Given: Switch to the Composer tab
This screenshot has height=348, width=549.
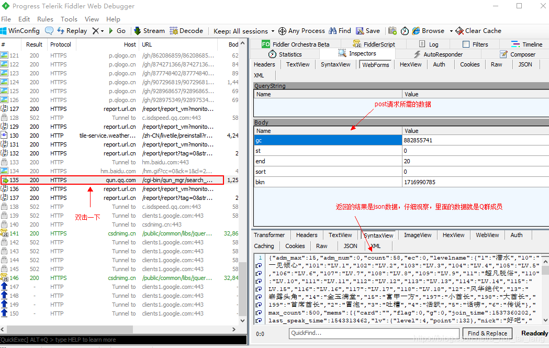Looking at the screenshot, I should [518, 54].
